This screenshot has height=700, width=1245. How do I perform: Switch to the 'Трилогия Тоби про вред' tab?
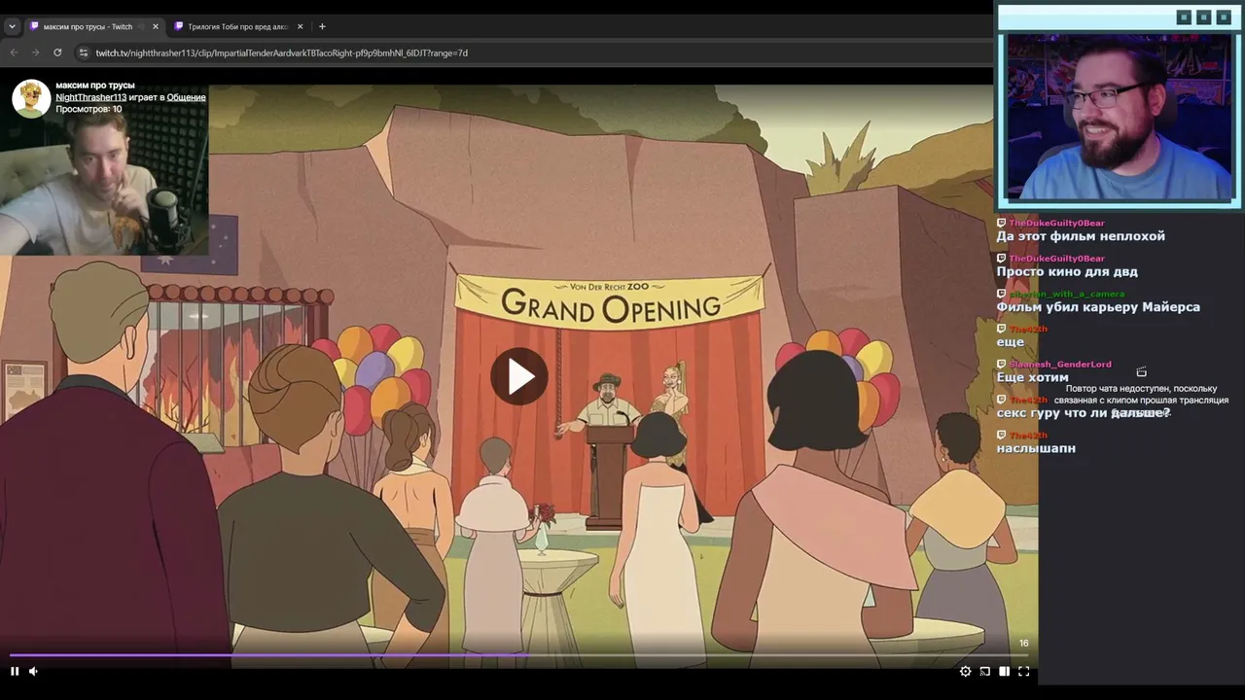(x=238, y=26)
